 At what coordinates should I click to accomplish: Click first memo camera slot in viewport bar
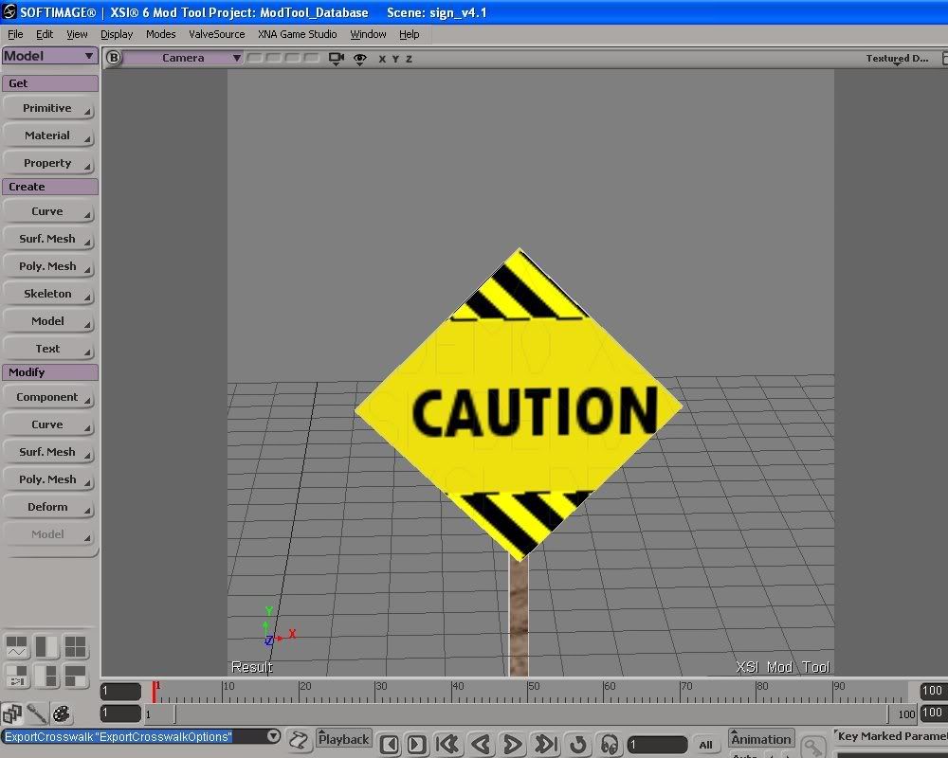255,58
